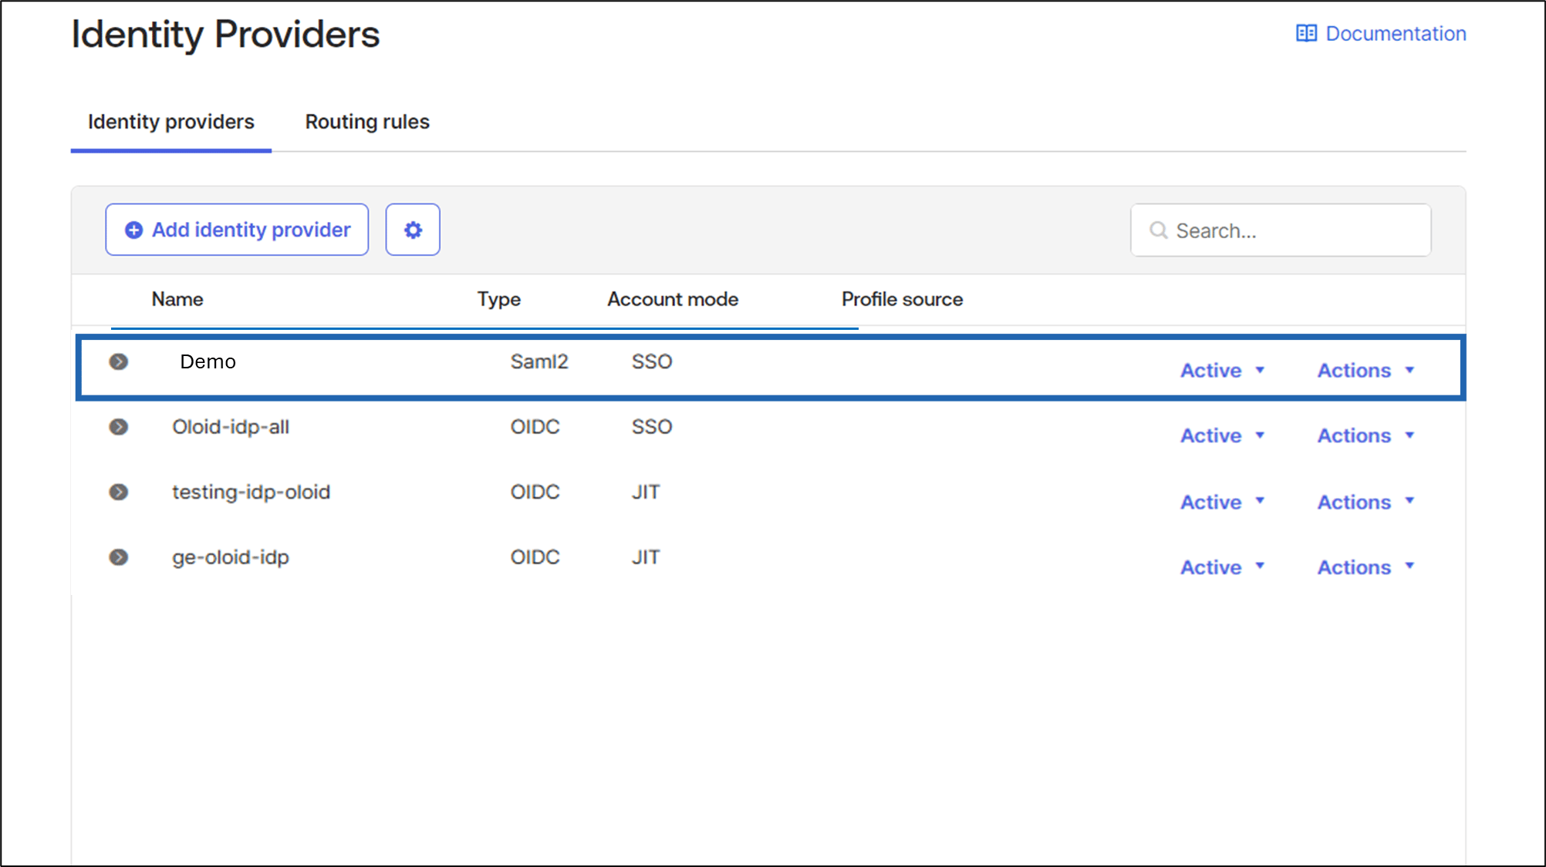Switch to the Routing rules tab
This screenshot has height=867, width=1546.
point(367,122)
